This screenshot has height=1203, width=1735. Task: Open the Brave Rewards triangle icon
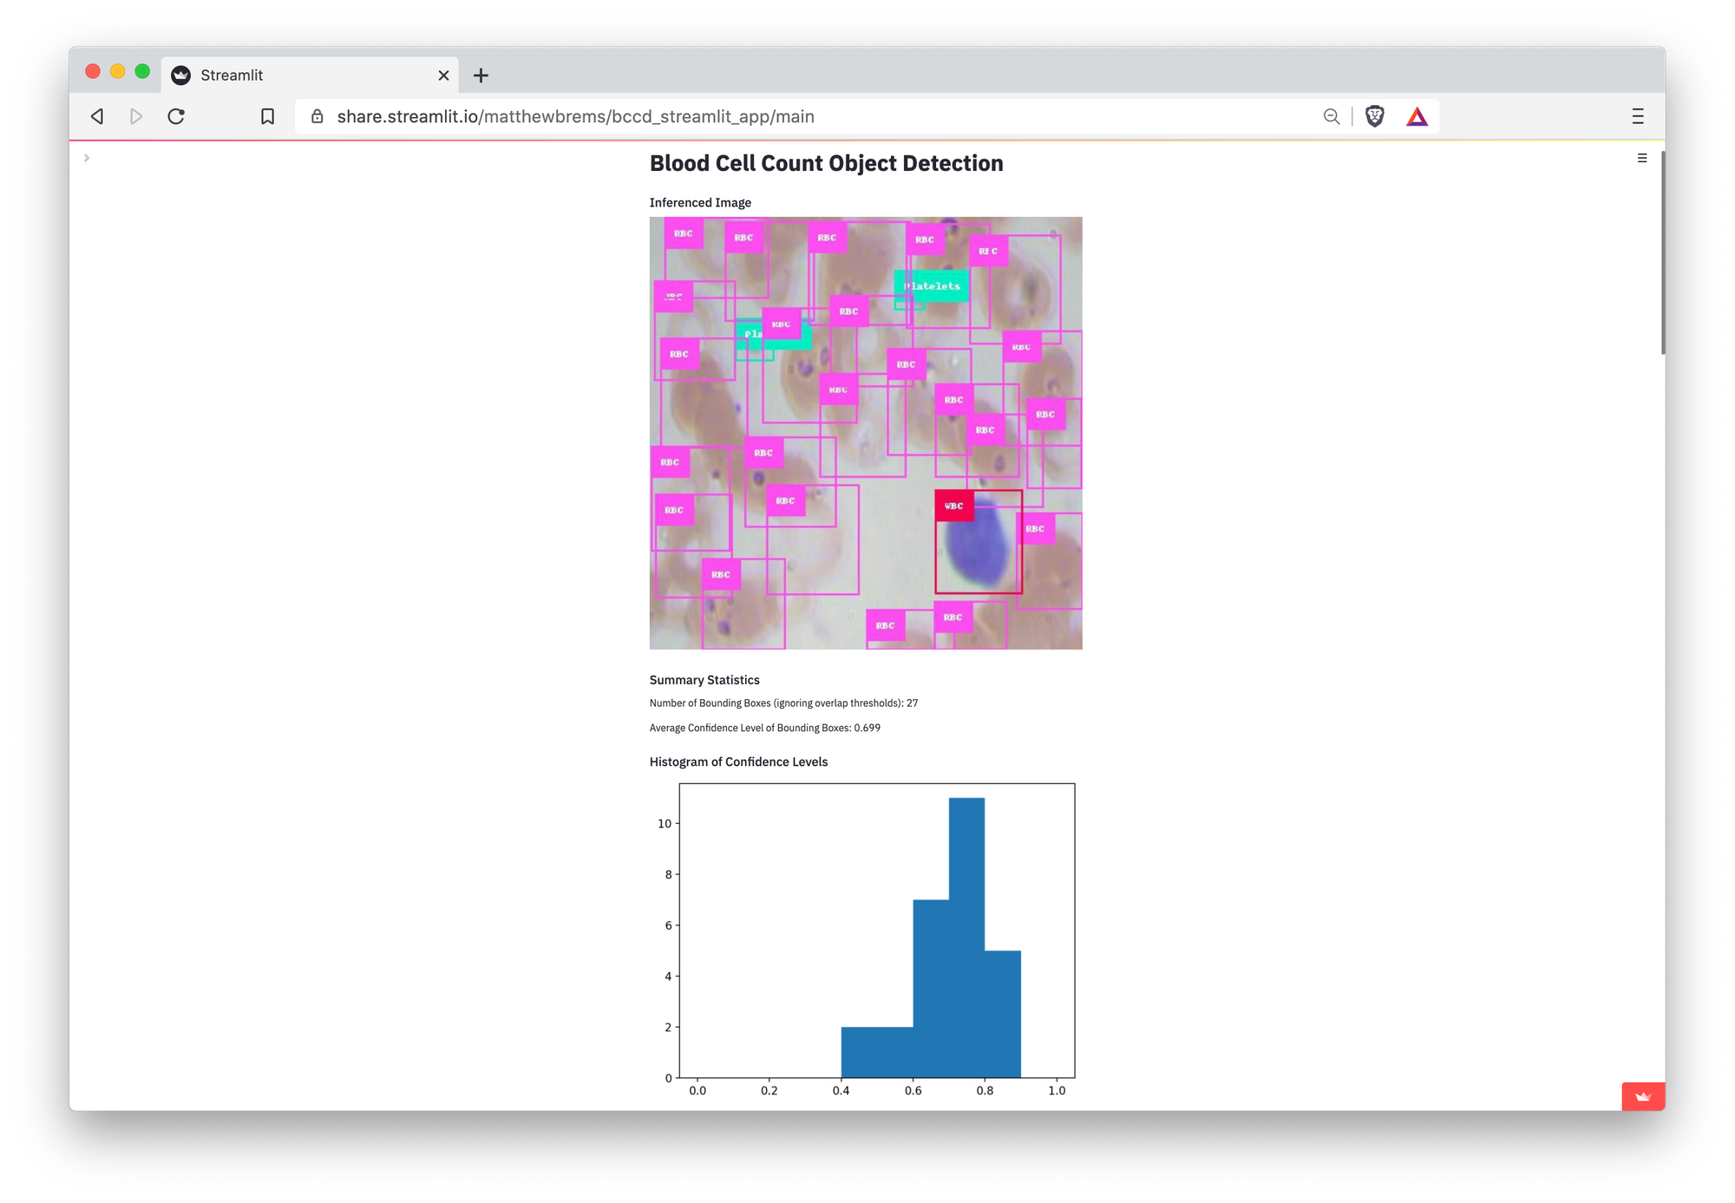click(x=1417, y=116)
